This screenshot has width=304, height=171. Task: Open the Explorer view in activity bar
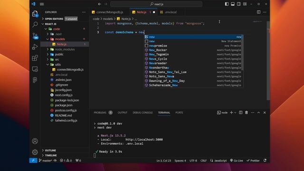pos(35,14)
